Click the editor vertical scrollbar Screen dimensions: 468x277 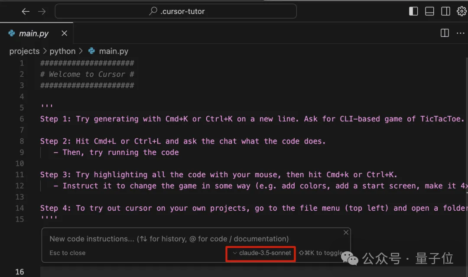(x=467, y=126)
